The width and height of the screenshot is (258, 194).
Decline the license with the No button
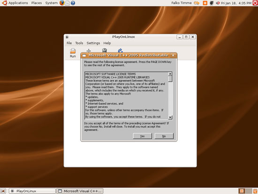(x=164, y=136)
